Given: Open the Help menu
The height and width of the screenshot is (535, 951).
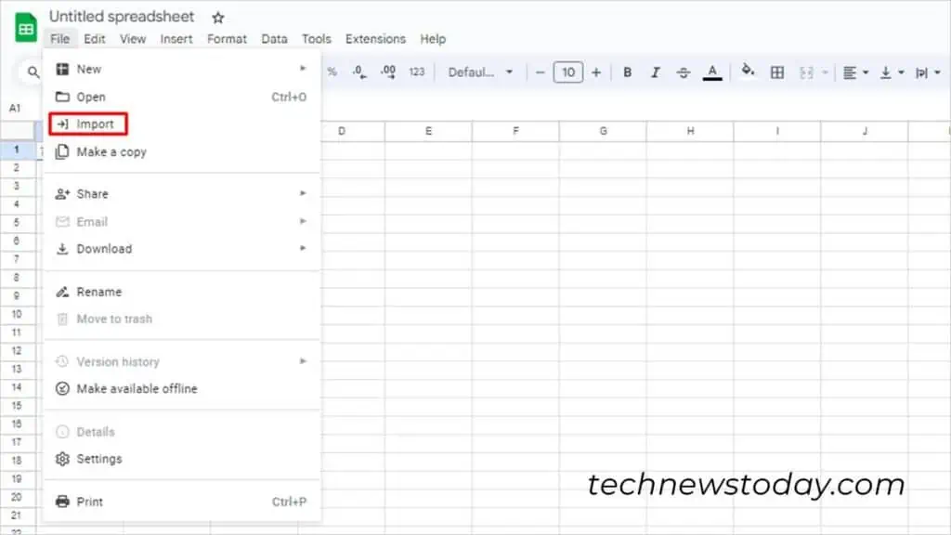Looking at the screenshot, I should tap(433, 39).
